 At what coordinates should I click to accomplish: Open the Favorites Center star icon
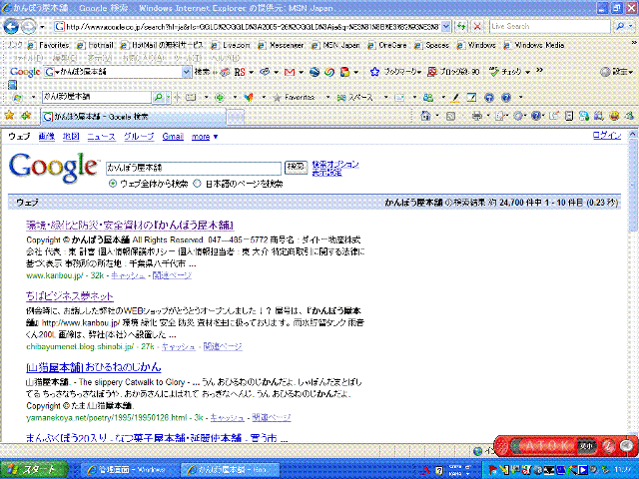[x=9, y=116]
